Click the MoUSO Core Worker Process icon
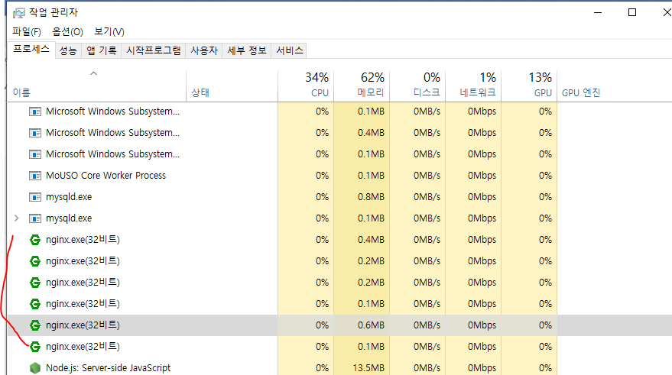Viewport: 672px width, 375px height. click(x=34, y=176)
